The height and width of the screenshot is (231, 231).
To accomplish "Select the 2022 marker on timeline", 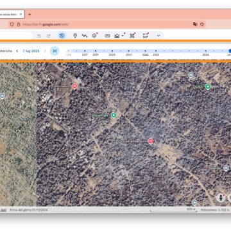I will click(x=145, y=51).
